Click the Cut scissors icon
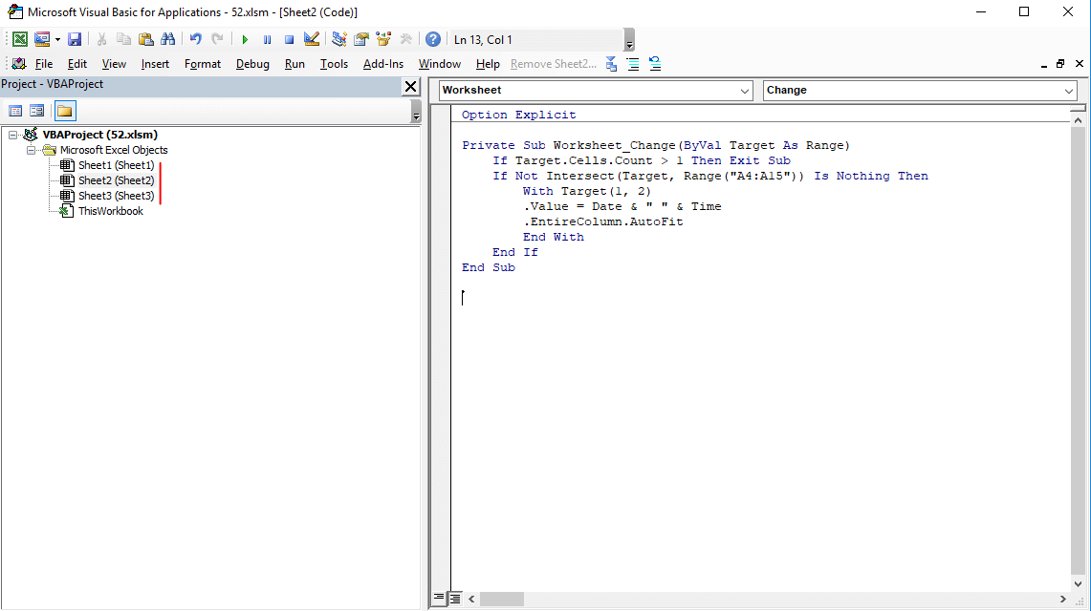 coord(101,39)
